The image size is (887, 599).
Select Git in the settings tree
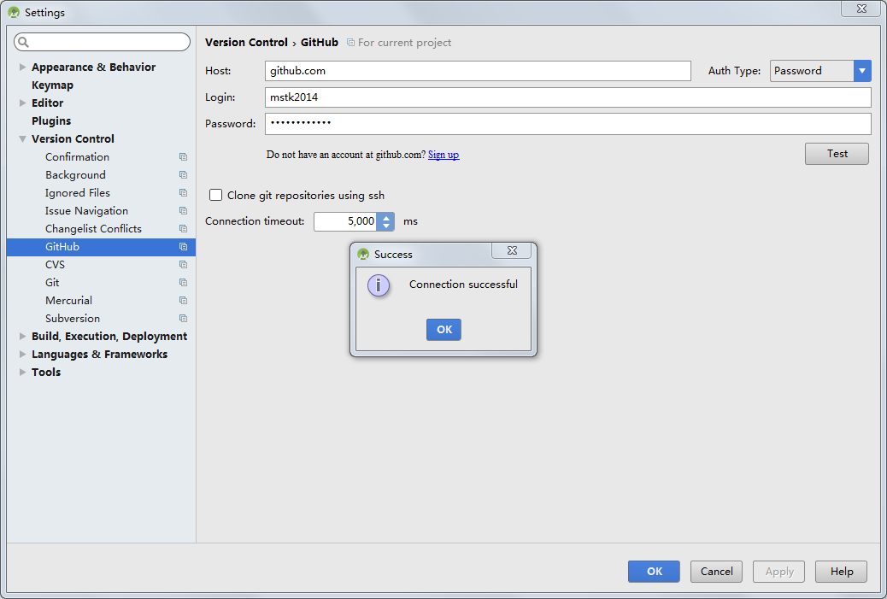[x=52, y=283]
